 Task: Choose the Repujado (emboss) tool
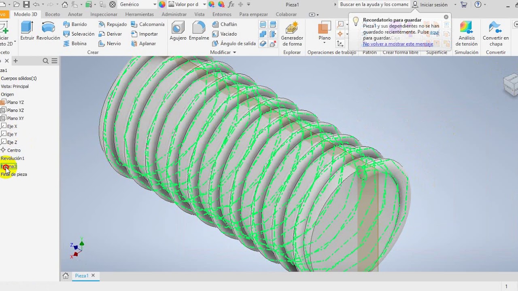point(113,24)
